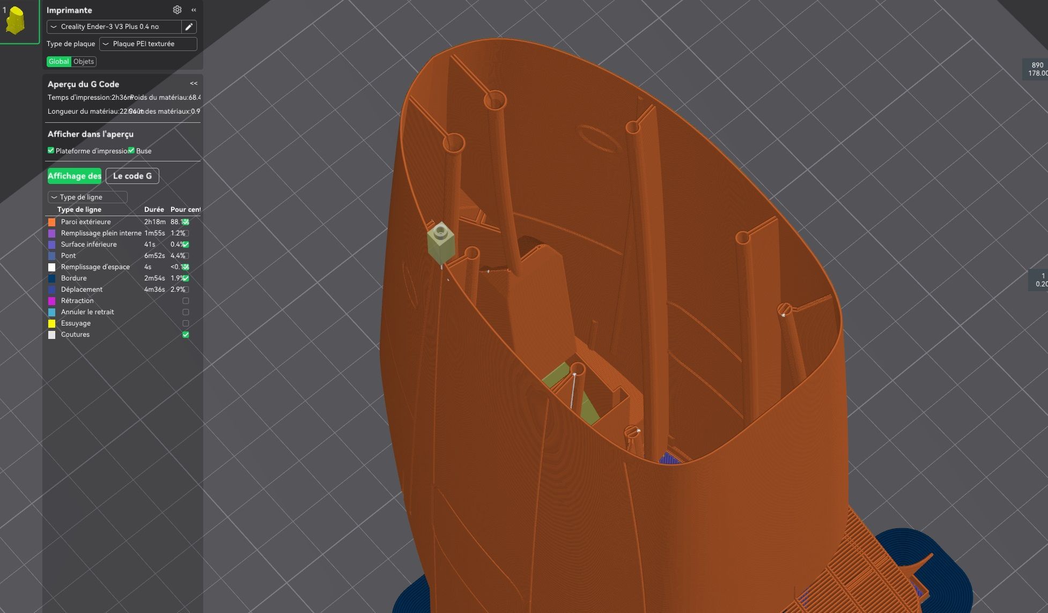Image resolution: width=1048 pixels, height=613 pixels.
Task: Switch to Global settings
Action: (x=58, y=62)
